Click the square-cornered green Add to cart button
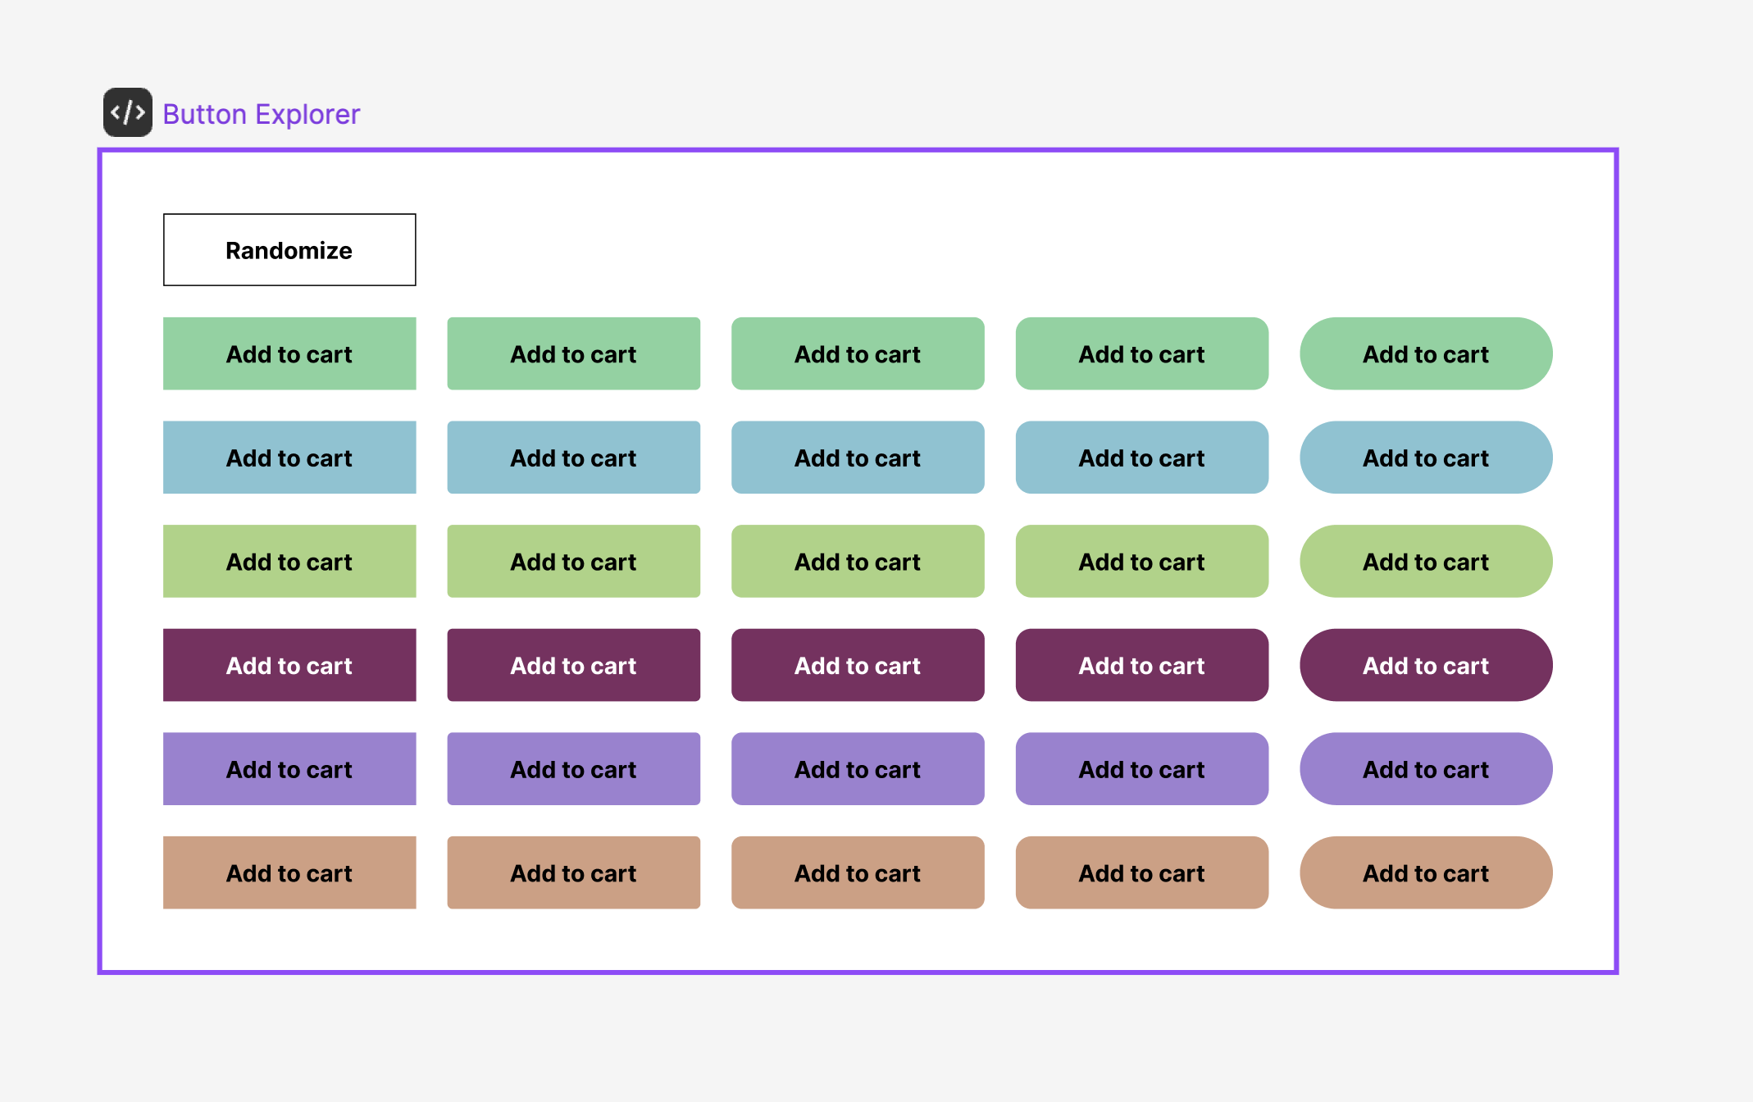This screenshot has width=1753, height=1102. pos(289,353)
